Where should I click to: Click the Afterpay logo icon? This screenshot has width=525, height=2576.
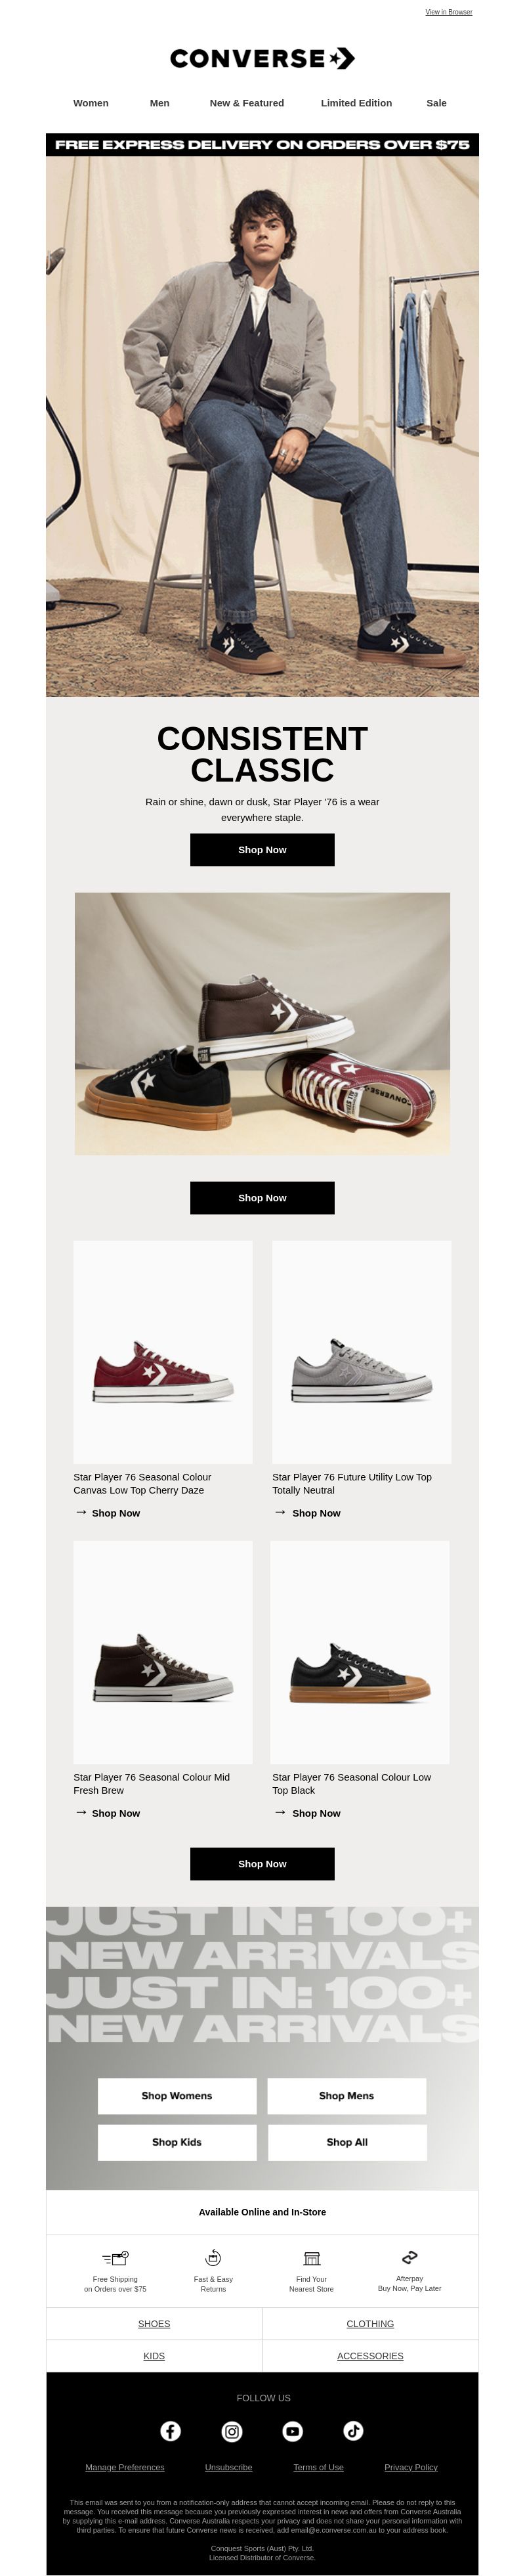[x=409, y=2256]
